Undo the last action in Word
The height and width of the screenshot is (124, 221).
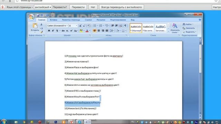(42, 15)
